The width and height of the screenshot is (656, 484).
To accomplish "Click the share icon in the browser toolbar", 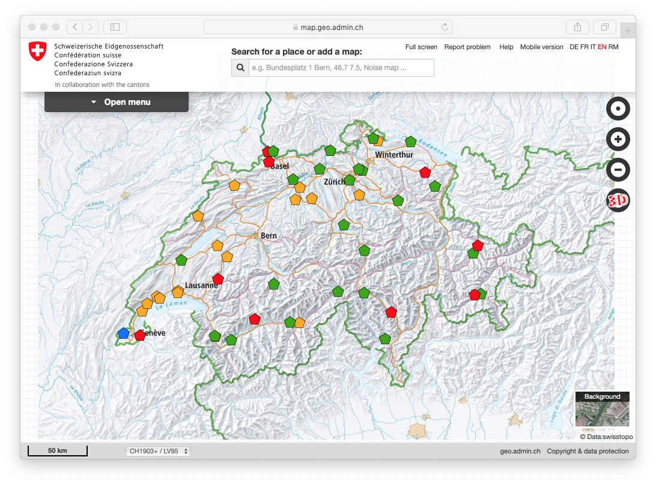I will (x=577, y=27).
